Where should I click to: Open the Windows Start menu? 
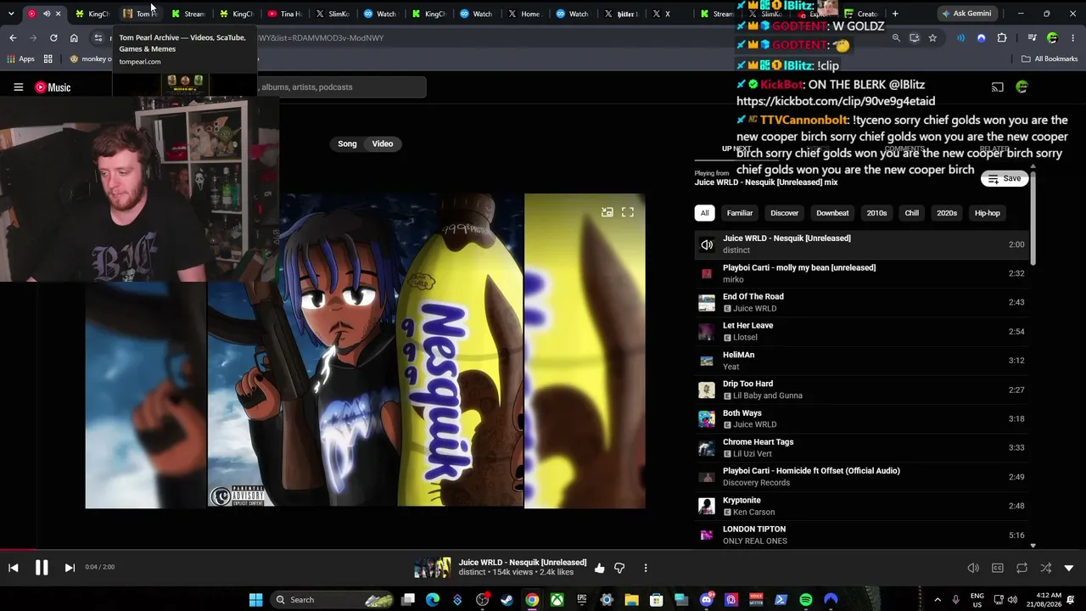(255, 600)
